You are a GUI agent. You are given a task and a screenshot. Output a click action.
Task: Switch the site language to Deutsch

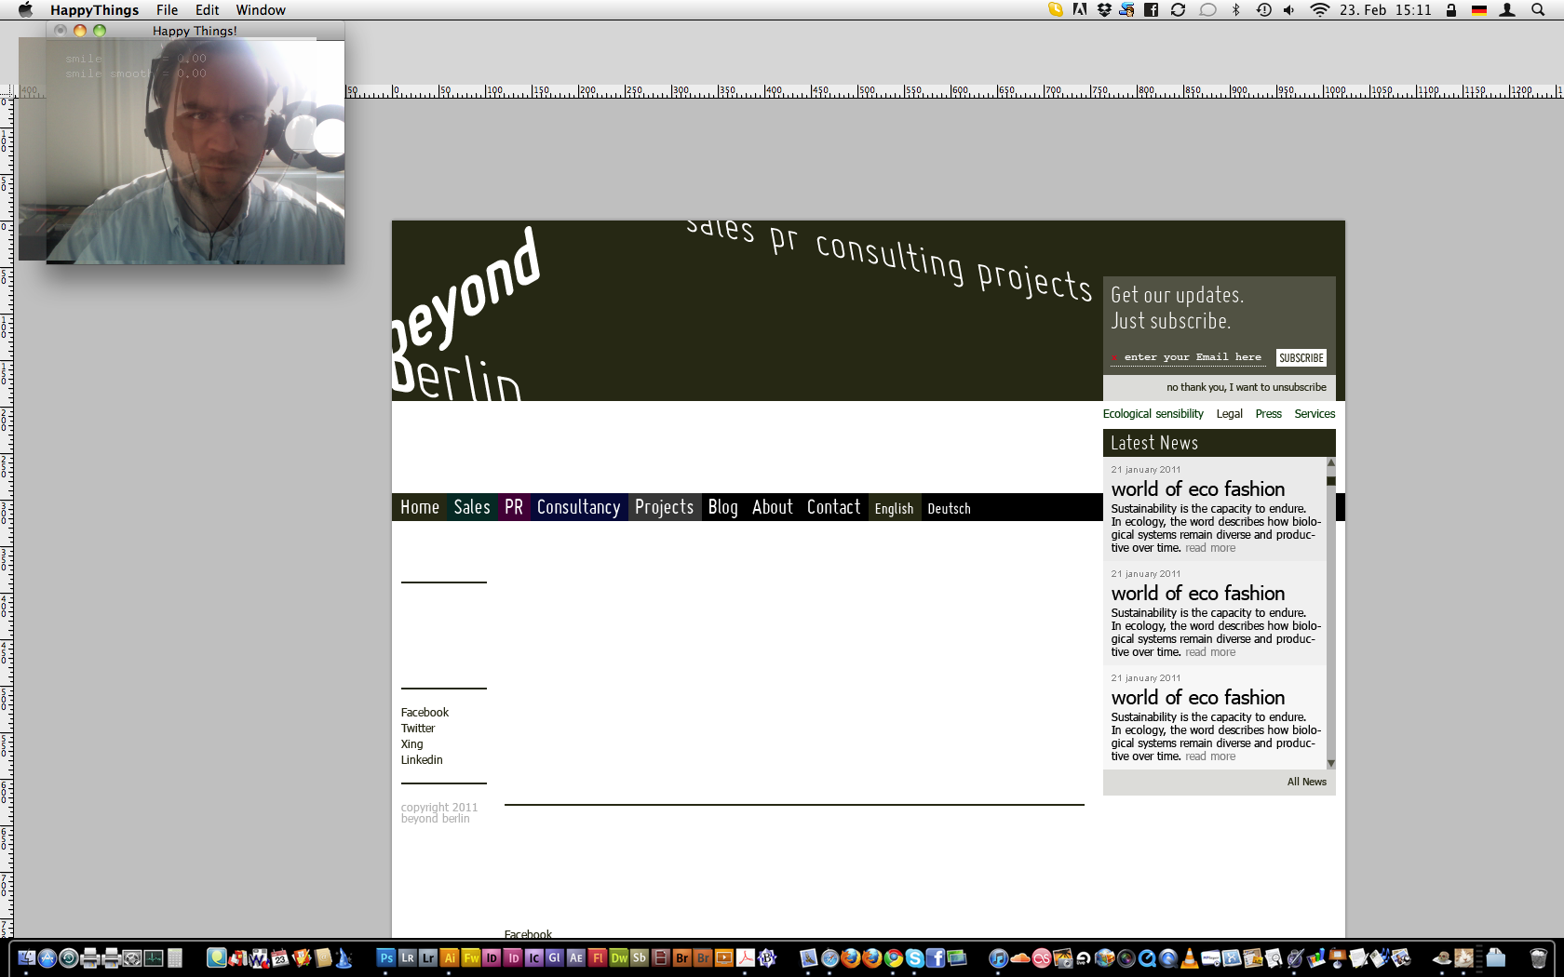click(x=949, y=508)
